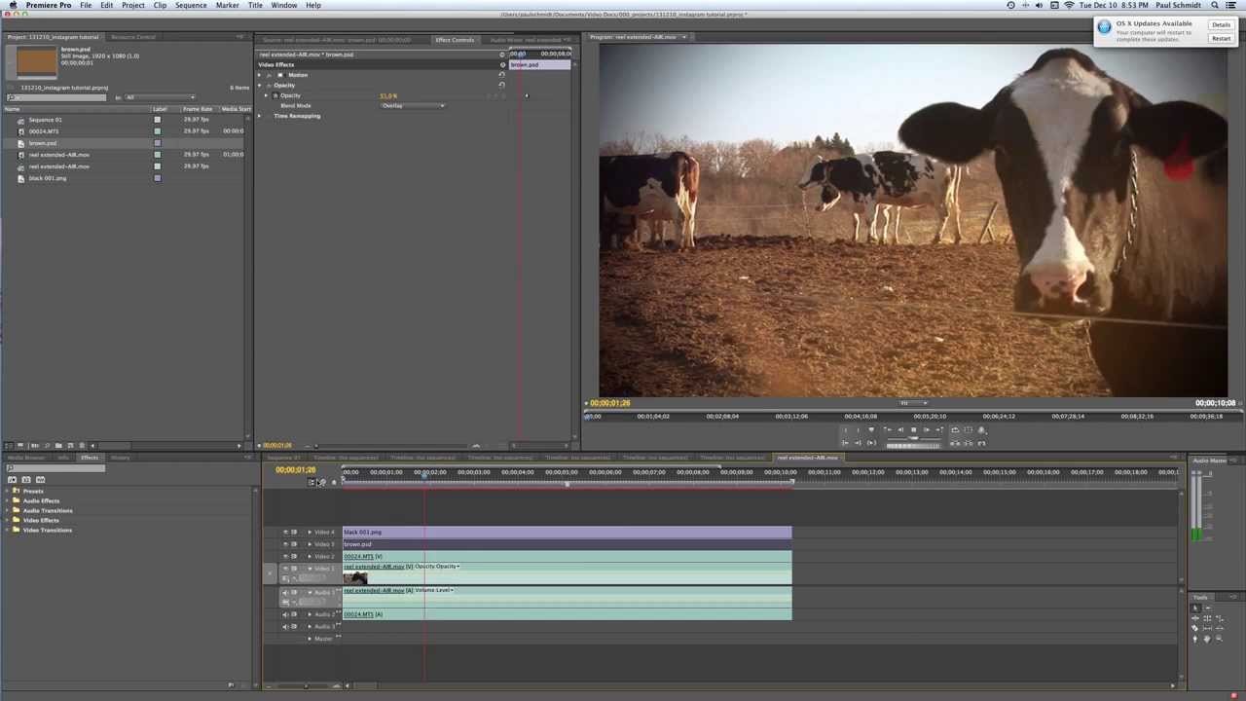The width and height of the screenshot is (1246, 701).
Task: Expand the Video 2 track
Action: pos(310,556)
